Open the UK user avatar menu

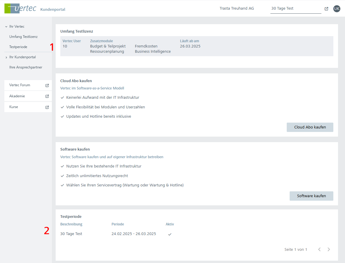(337, 9)
